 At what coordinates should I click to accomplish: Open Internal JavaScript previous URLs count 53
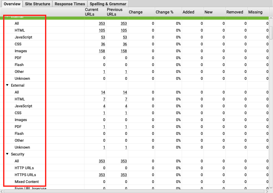[x=124, y=37]
